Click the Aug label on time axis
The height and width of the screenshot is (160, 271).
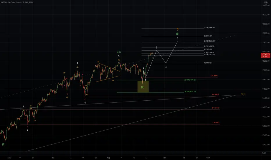108,158
